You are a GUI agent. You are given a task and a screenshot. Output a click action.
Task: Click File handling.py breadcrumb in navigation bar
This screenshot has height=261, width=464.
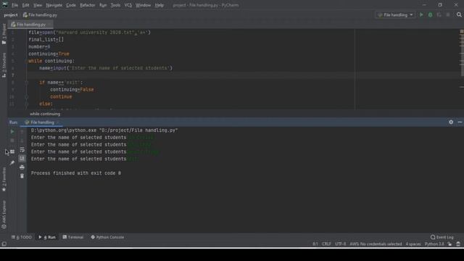[41, 14]
